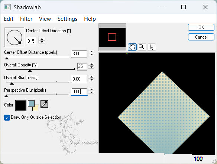The image size is (217, 164).
Task: Open the Filter menu
Action: click(x=26, y=19)
